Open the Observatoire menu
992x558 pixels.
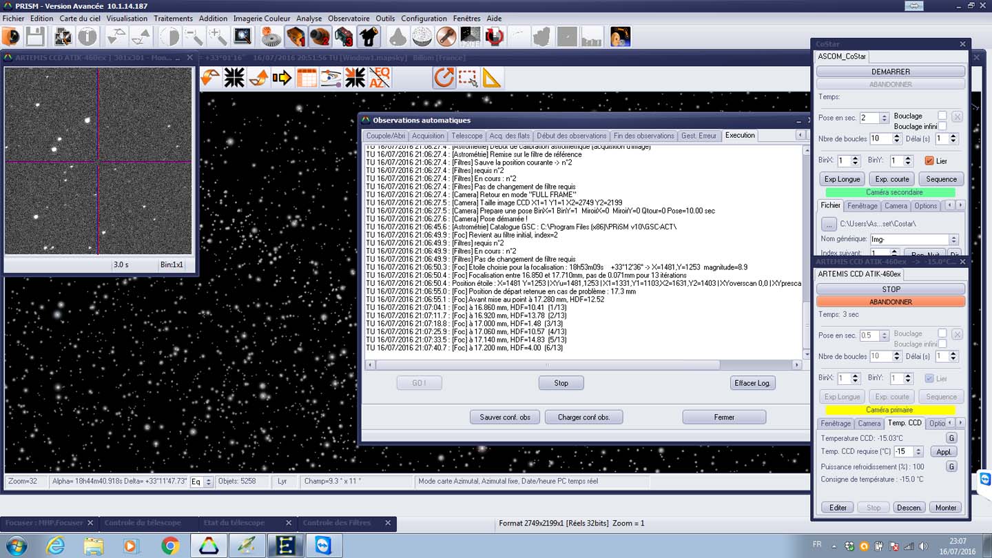[348, 19]
